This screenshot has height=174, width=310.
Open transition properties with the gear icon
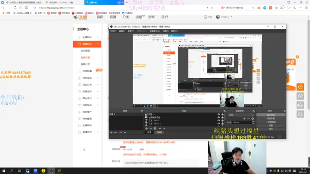253,119
